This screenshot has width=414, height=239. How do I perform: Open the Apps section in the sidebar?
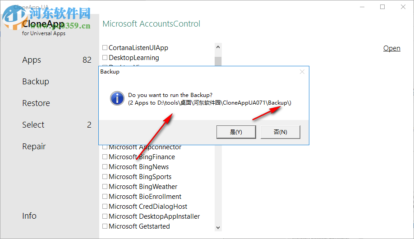click(x=32, y=60)
